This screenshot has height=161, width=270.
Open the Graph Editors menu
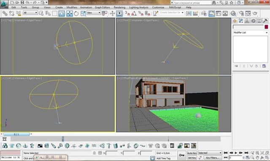coord(102,8)
